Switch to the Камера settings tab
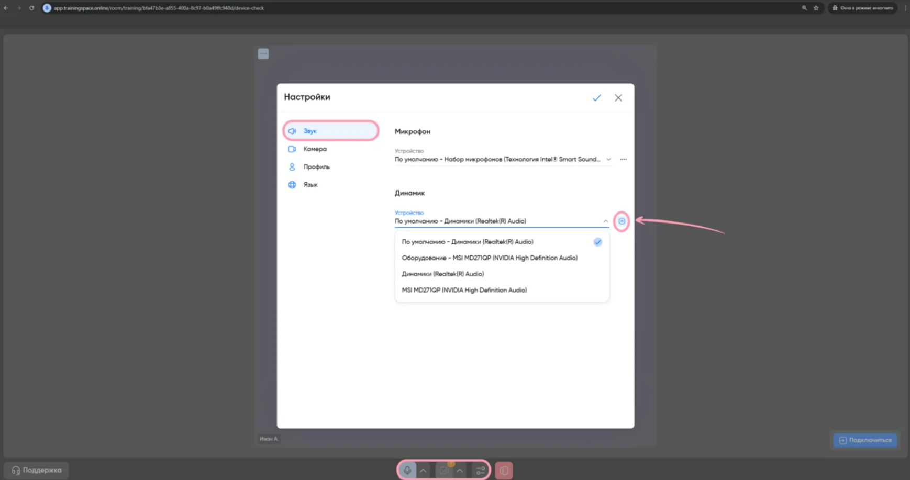The width and height of the screenshot is (910, 480). [x=315, y=149]
